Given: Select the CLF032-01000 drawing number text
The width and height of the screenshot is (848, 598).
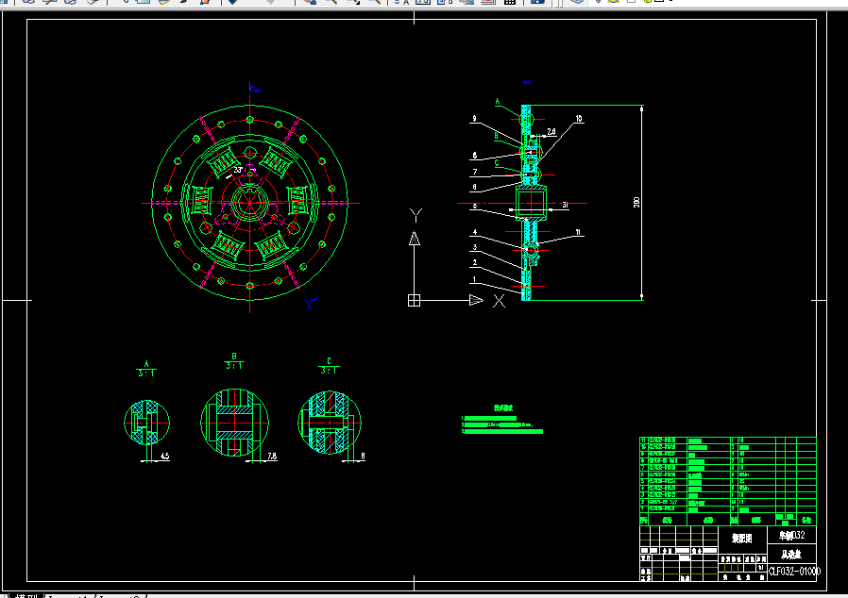Looking at the screenshot, I should point(794,572).
